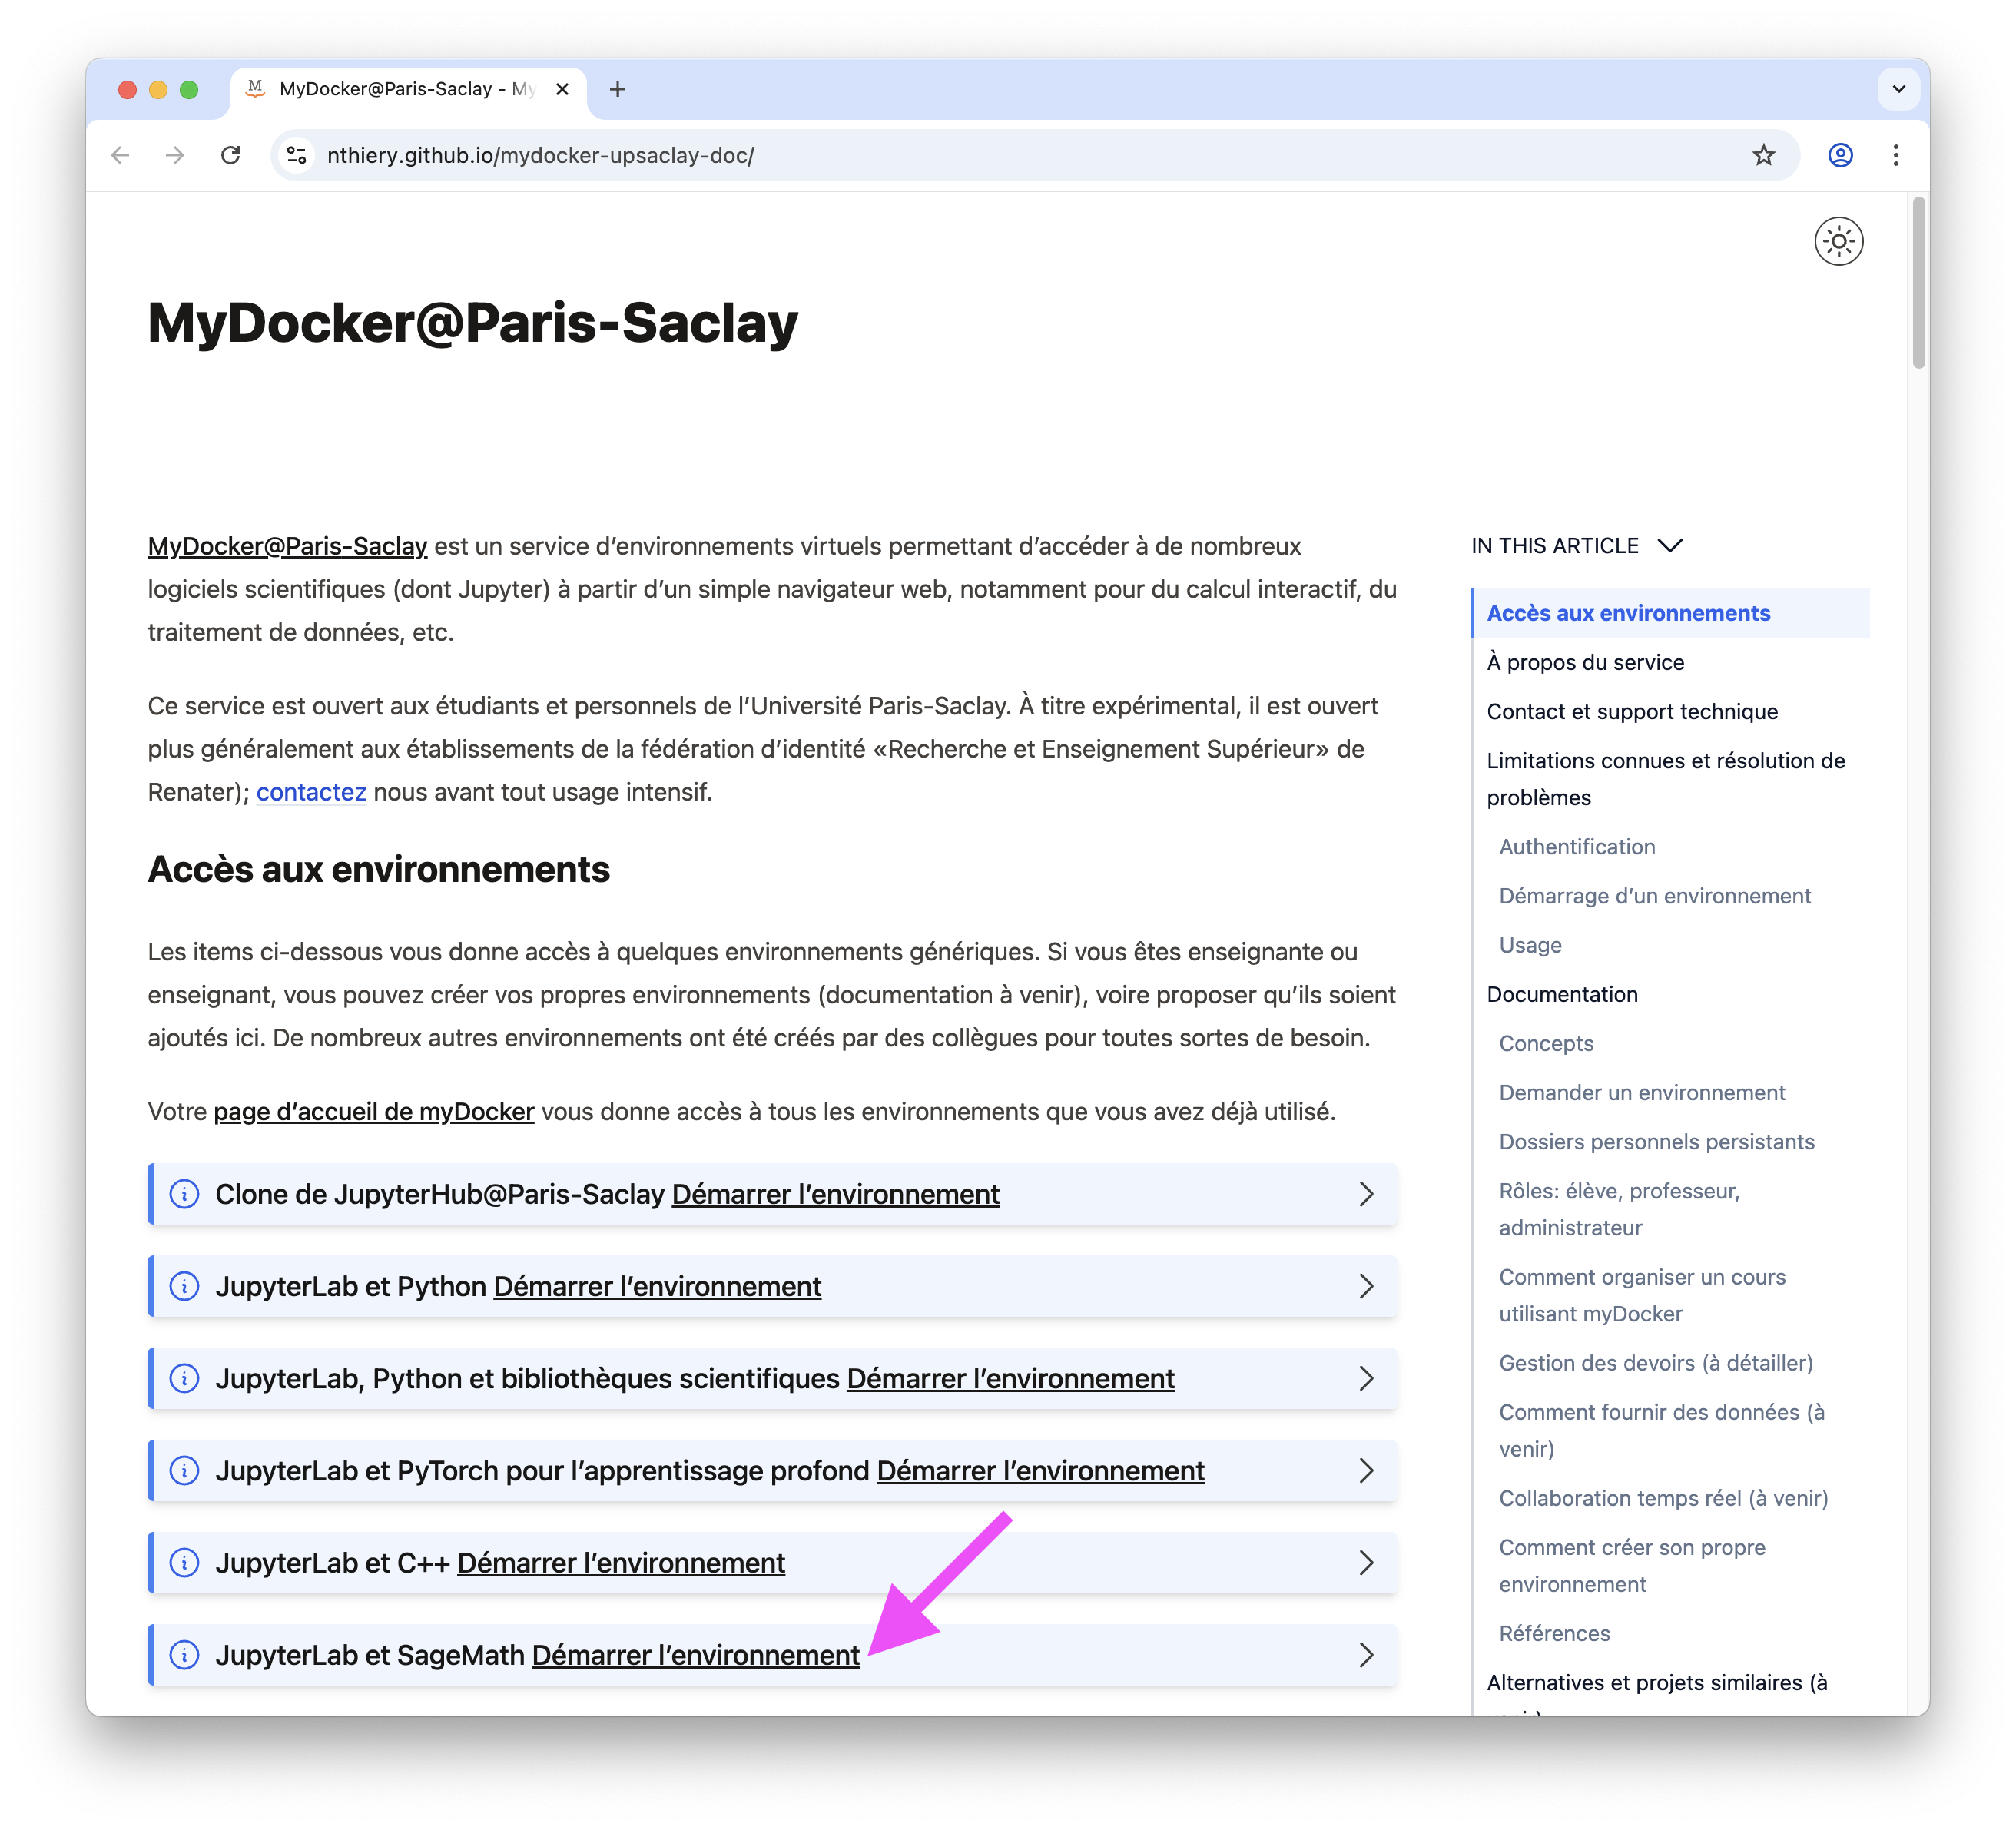The width and height of the screenshot is (2016, 1830).
Task: Click info icon on JupyterLab et C++ row
Action: click(x=184, y=1562)
